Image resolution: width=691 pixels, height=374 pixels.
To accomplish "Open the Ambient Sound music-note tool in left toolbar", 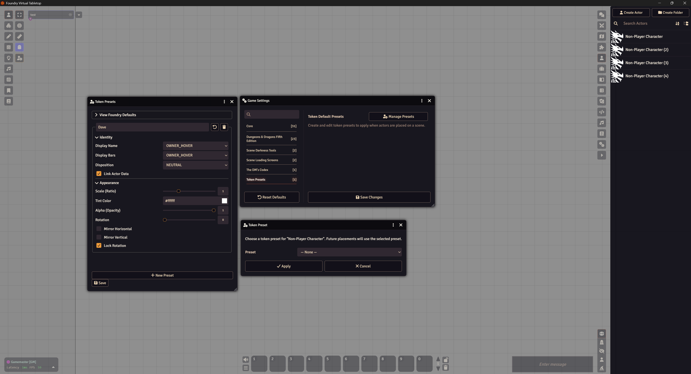I will click(9, 69).
